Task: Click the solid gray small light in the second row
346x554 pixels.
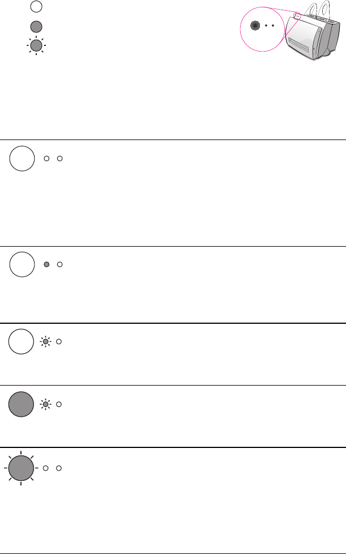Action: coord(47,264)
